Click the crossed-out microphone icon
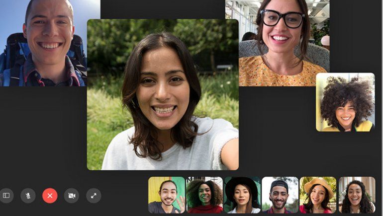The image size is (383, 216). pyautogui.click(x=28, y=196)
